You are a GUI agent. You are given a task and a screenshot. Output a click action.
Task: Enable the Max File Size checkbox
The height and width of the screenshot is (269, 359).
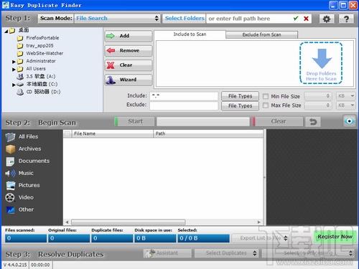click(266, 105)
